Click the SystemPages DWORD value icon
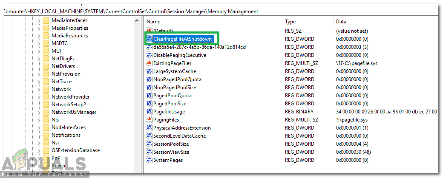Viewport: 443px width, 178px height. (x=149, y=160)
